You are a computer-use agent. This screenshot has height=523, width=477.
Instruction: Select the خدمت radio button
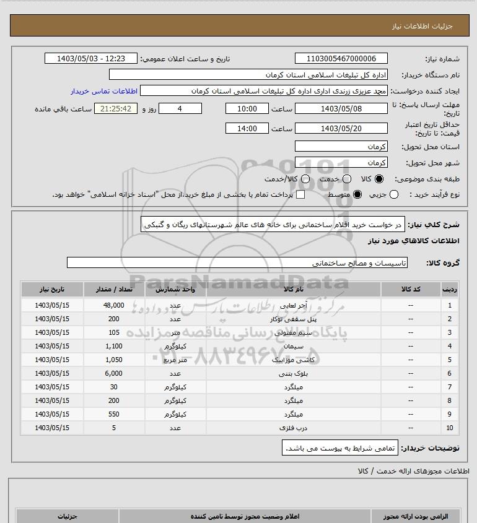point(347,179)
